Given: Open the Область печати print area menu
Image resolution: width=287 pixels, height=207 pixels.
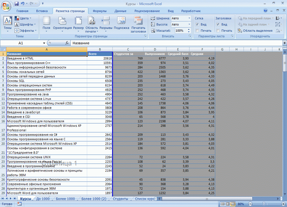Looking at the screenshot, I should 92,24.
